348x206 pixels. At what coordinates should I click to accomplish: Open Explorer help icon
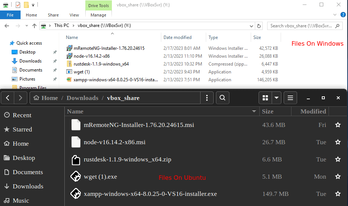point(343,15)
